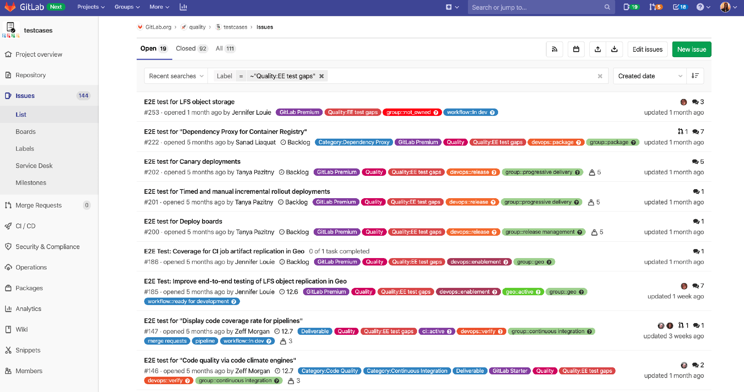Open issue E2E test for LFS object storage
The image size is (744, 392).
pos(189,102)
